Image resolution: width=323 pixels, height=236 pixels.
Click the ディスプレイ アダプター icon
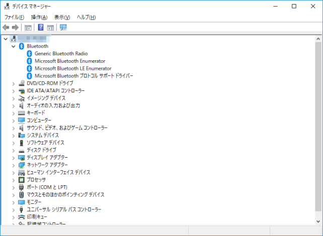(x=22, y=158)
